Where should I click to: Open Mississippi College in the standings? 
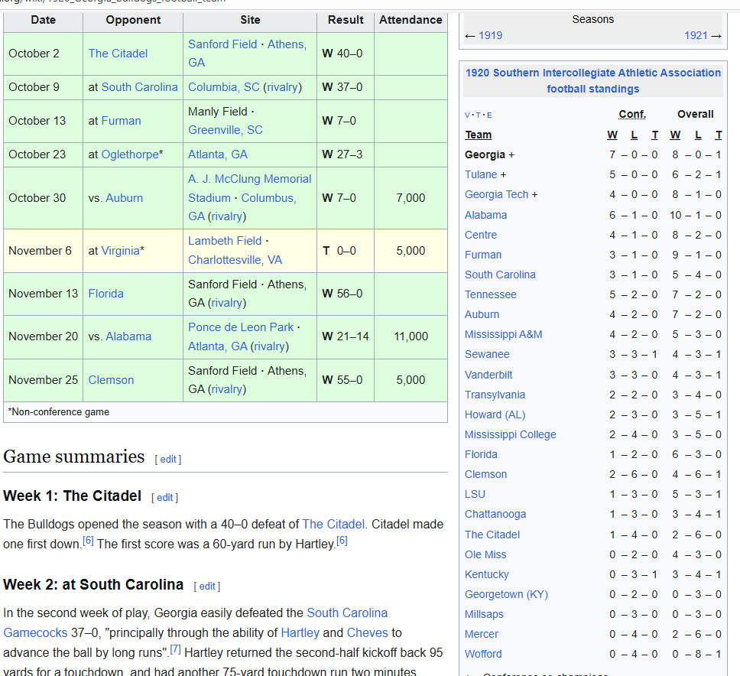coord(510,435)
